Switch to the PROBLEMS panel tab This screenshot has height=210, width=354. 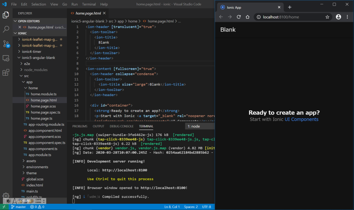[x=80, y=127]
